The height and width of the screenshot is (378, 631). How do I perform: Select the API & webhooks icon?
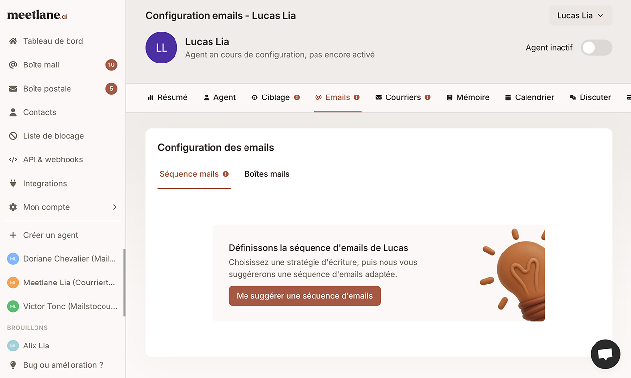13,159
